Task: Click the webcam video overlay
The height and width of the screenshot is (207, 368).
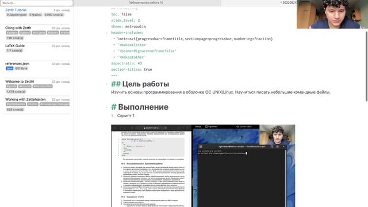Action: pos(332,14)
